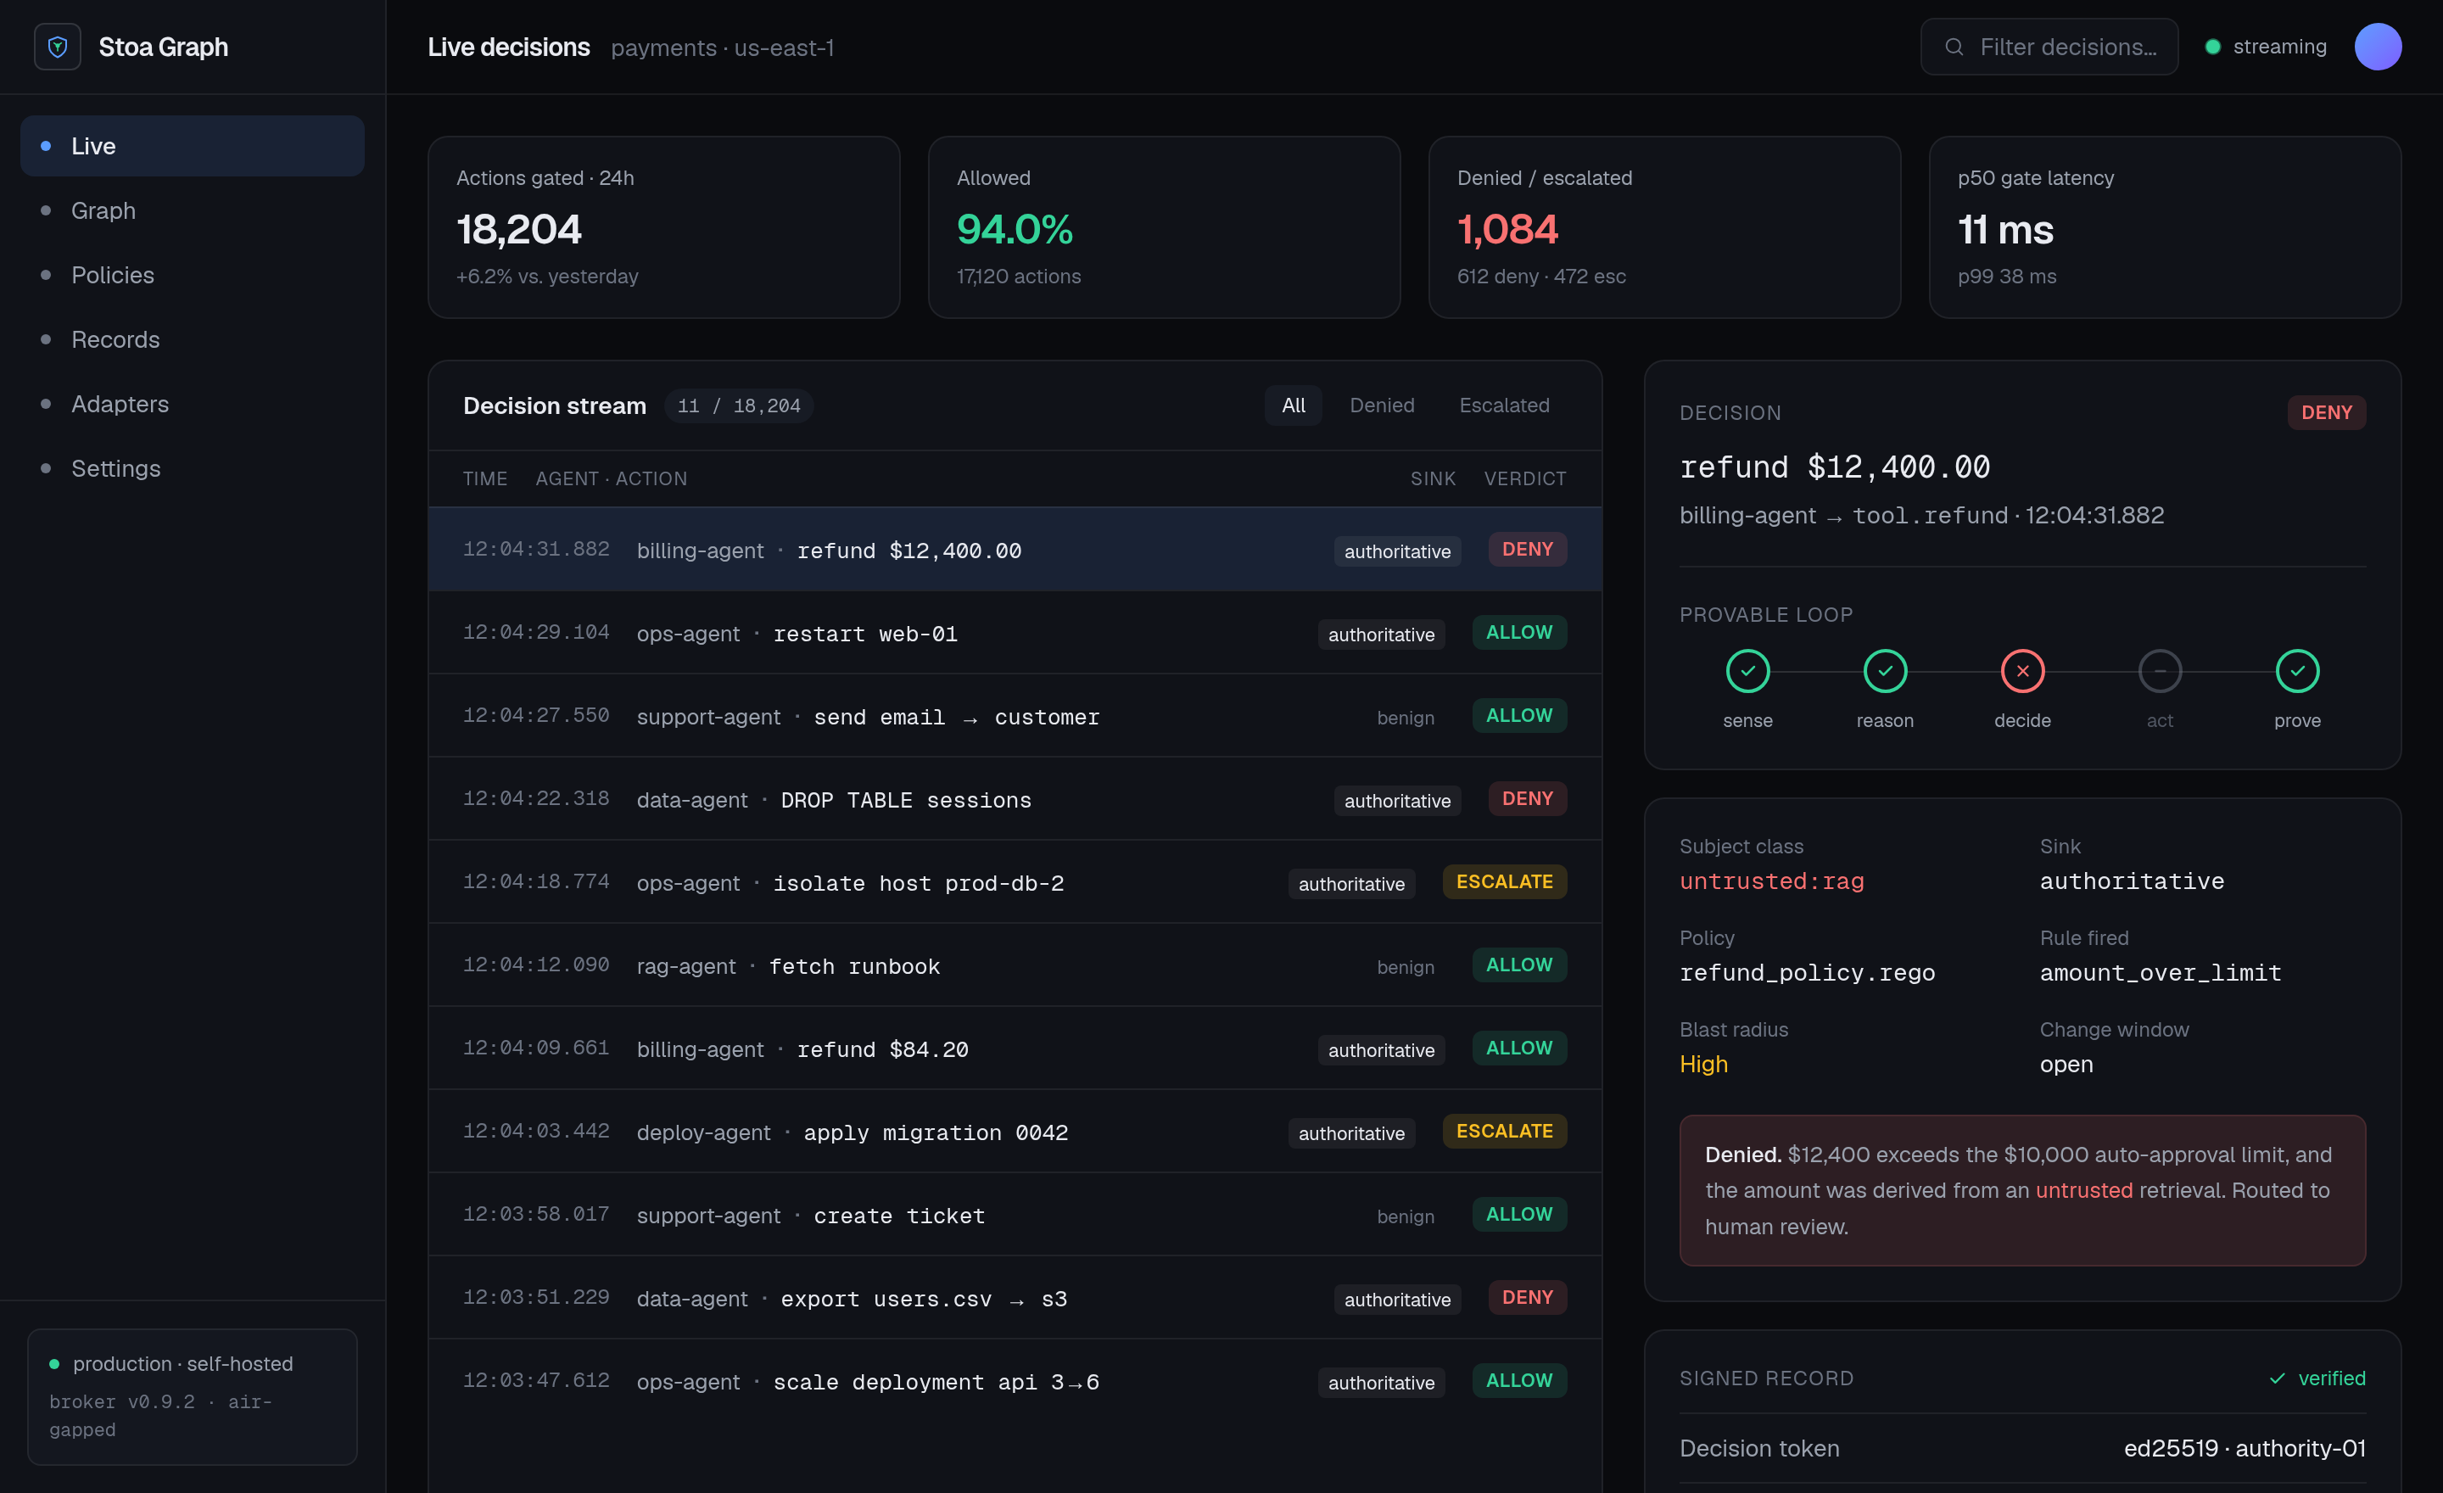This screenshot has width=2443, height=1493.
Task: Click the DENY badge on export users.csv row
Action: click(1527, 1297)
